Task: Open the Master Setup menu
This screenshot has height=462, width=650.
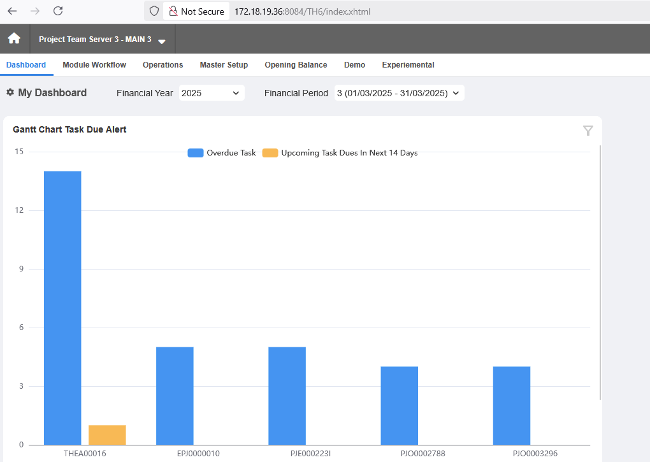Action: [x=224, y=65]
